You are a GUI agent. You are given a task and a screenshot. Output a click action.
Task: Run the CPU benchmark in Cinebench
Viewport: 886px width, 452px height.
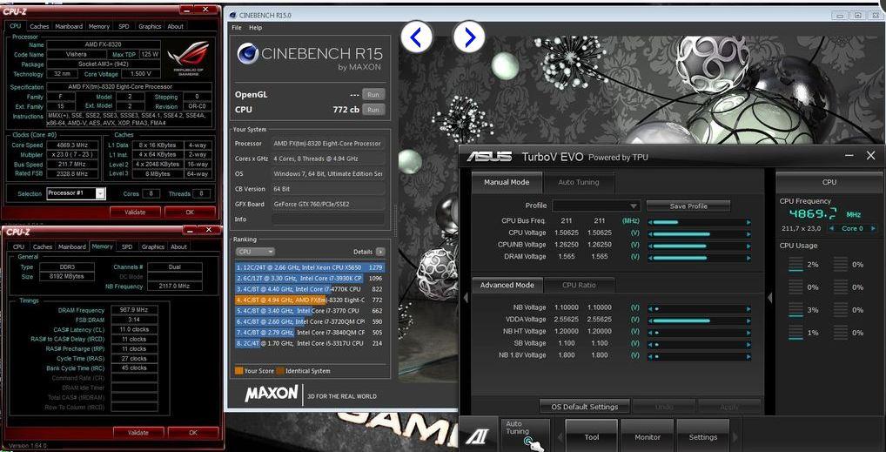click(x=373, y=110)
